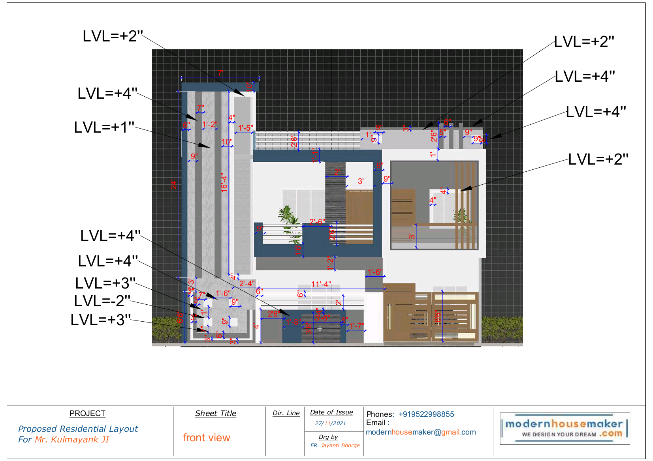
Task: Click the 'Dir. Line' heading
Action: point(286,413)
